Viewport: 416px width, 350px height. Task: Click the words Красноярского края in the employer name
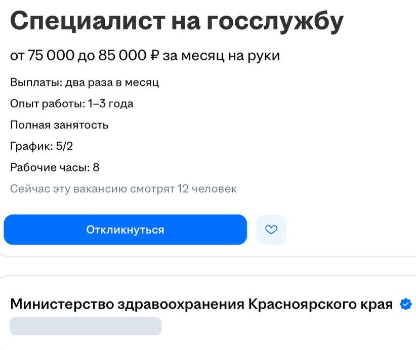(x=320, y=304)
